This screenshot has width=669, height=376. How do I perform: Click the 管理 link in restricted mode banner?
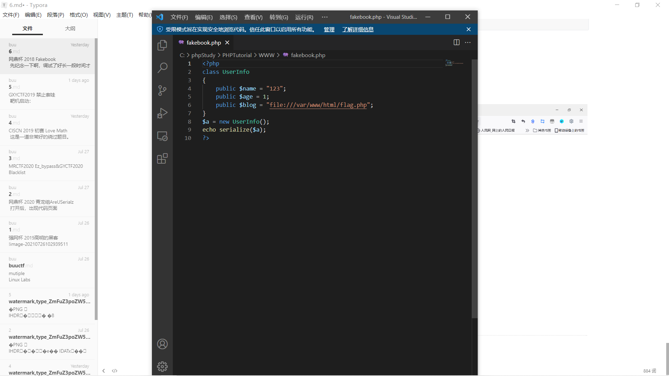329,30
